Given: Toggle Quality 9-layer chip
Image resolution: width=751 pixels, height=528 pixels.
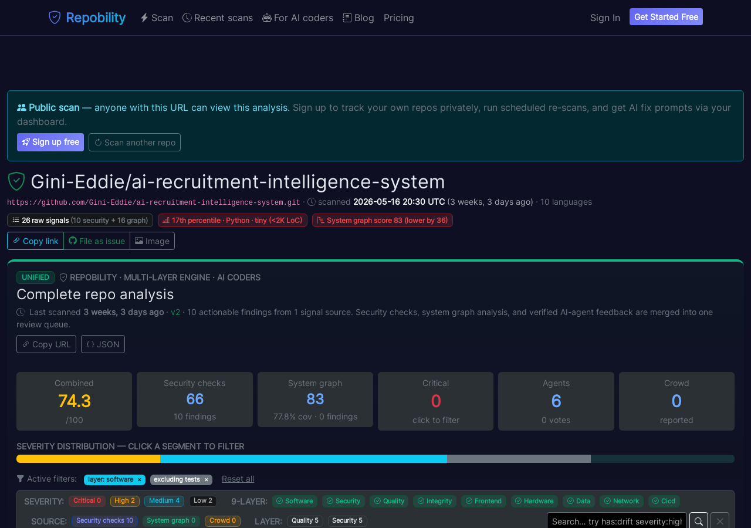Looking at the screenshot, I should (x=389, y=501).
